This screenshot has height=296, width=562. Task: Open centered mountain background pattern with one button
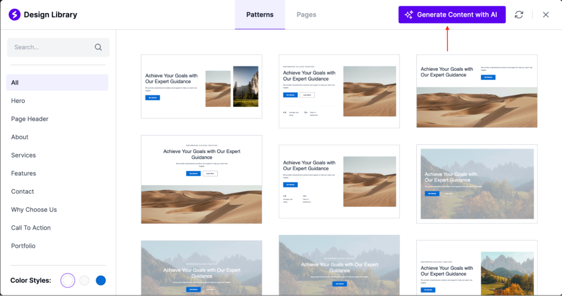pos(339,265)
